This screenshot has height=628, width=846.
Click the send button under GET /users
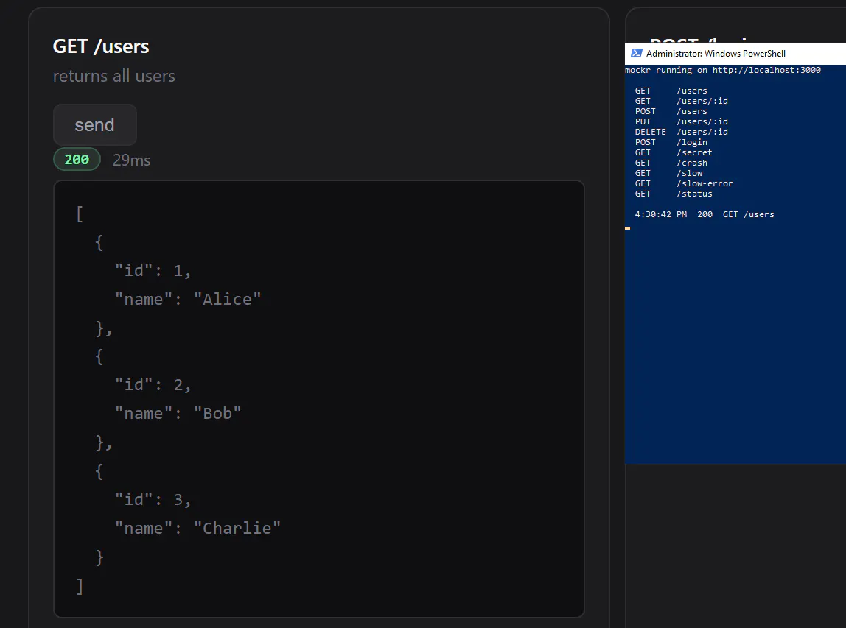click(x=94, y=124)
